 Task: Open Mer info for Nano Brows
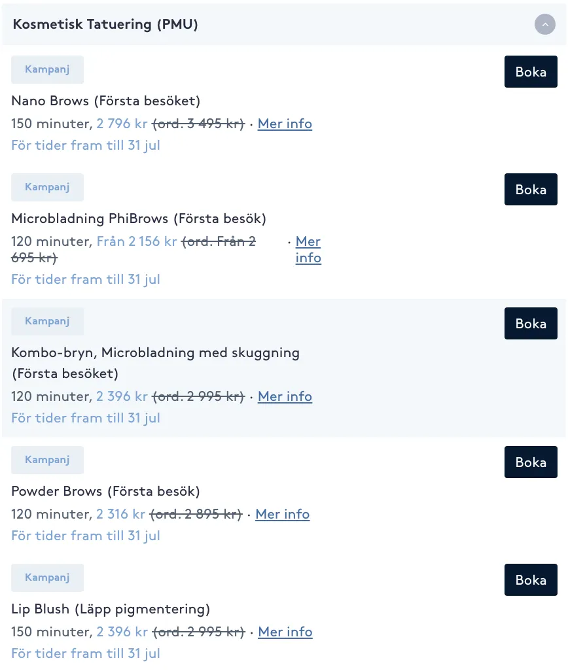point(285,124)
